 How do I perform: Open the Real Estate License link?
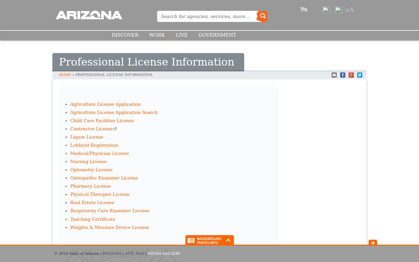tap(92, 202)
